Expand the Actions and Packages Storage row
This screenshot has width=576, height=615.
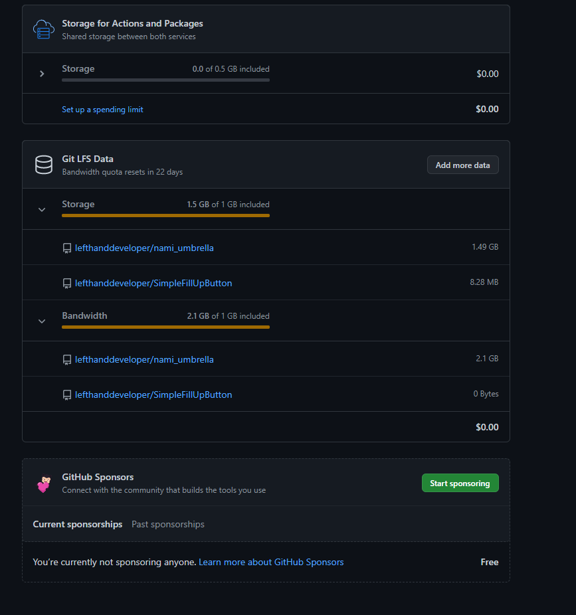(42, 74)
